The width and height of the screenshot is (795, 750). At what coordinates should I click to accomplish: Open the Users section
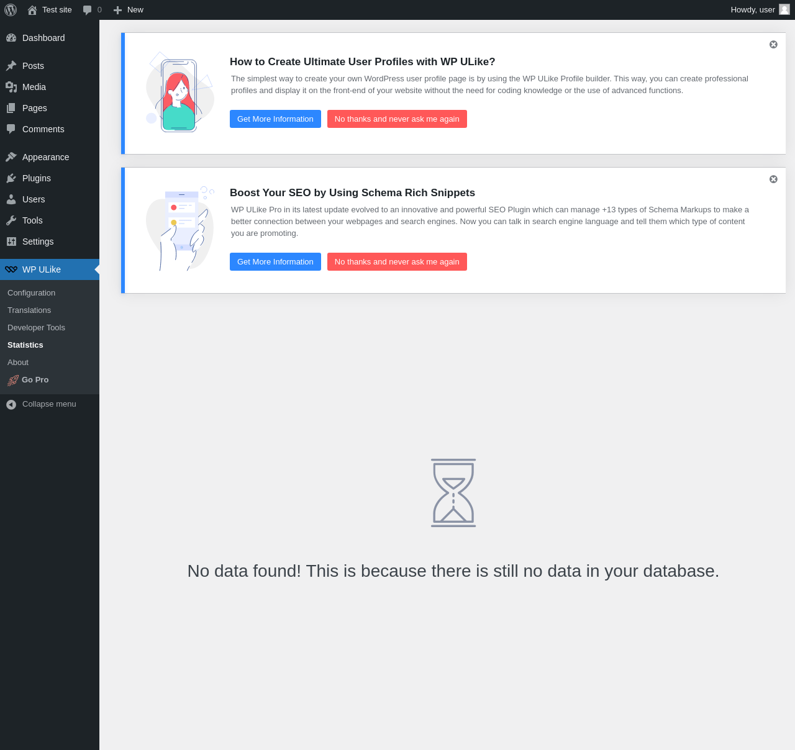click(50, 199)
